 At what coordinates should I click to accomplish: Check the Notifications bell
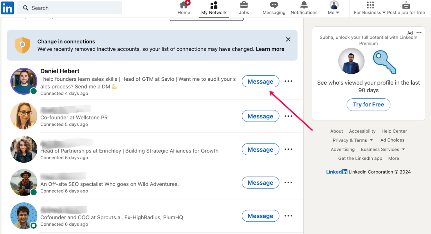click(x=304, y=8)
